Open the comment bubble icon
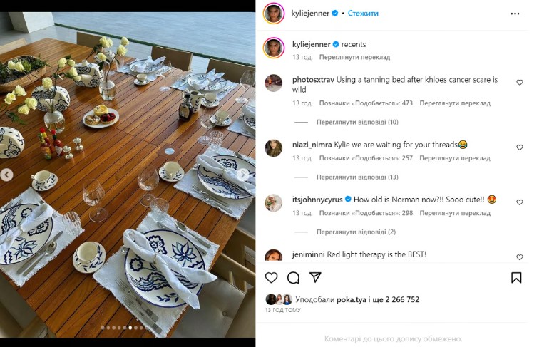This screenshot has width=554, height=347. pos(293,278)
